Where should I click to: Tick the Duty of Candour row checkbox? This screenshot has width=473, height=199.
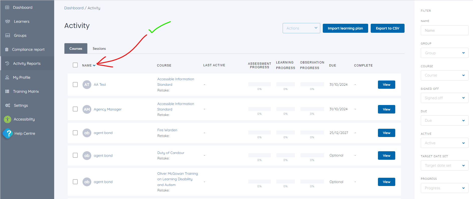[x=75, y=155]
